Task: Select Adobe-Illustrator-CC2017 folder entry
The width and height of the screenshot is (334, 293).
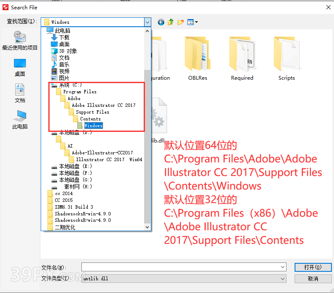Action: [99, 153]
